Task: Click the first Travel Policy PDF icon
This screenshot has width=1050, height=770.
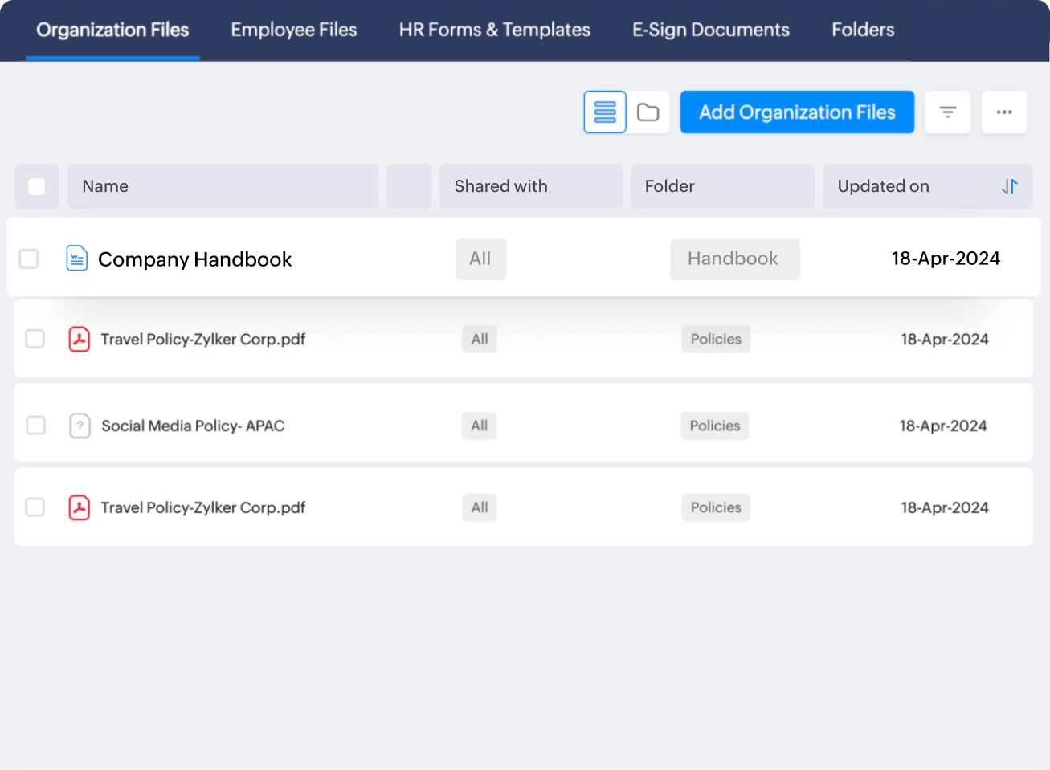Action: click(79, 339)
